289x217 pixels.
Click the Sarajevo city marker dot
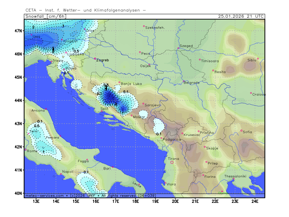pyautogui.click(x=143, y=104)
